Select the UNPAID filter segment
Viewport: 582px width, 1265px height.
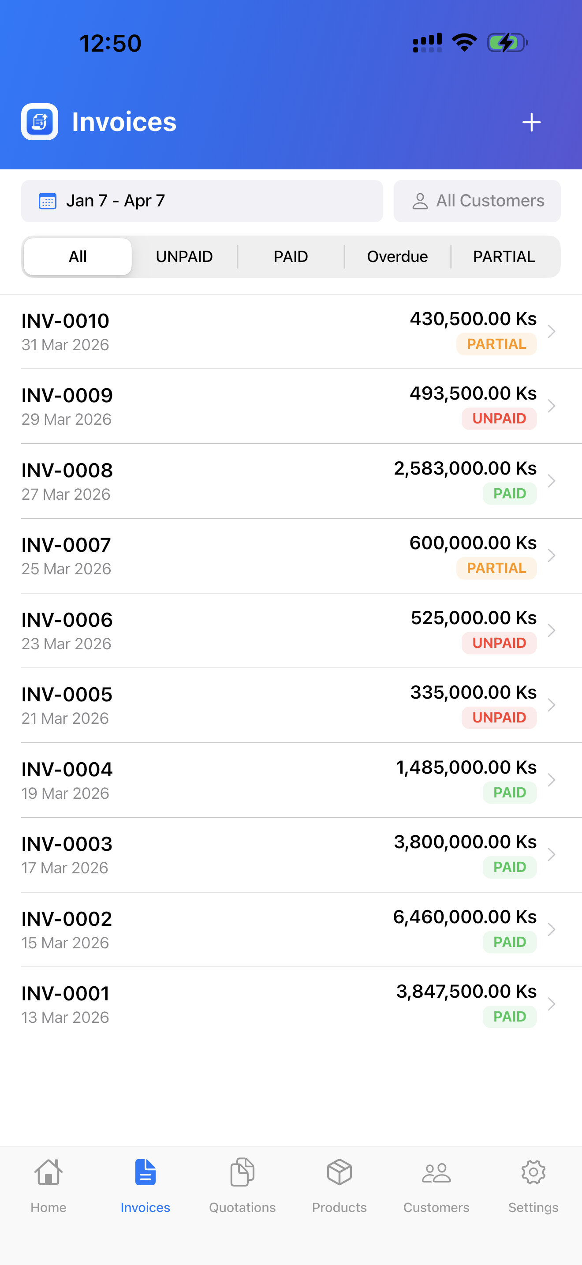pos(184,257)
